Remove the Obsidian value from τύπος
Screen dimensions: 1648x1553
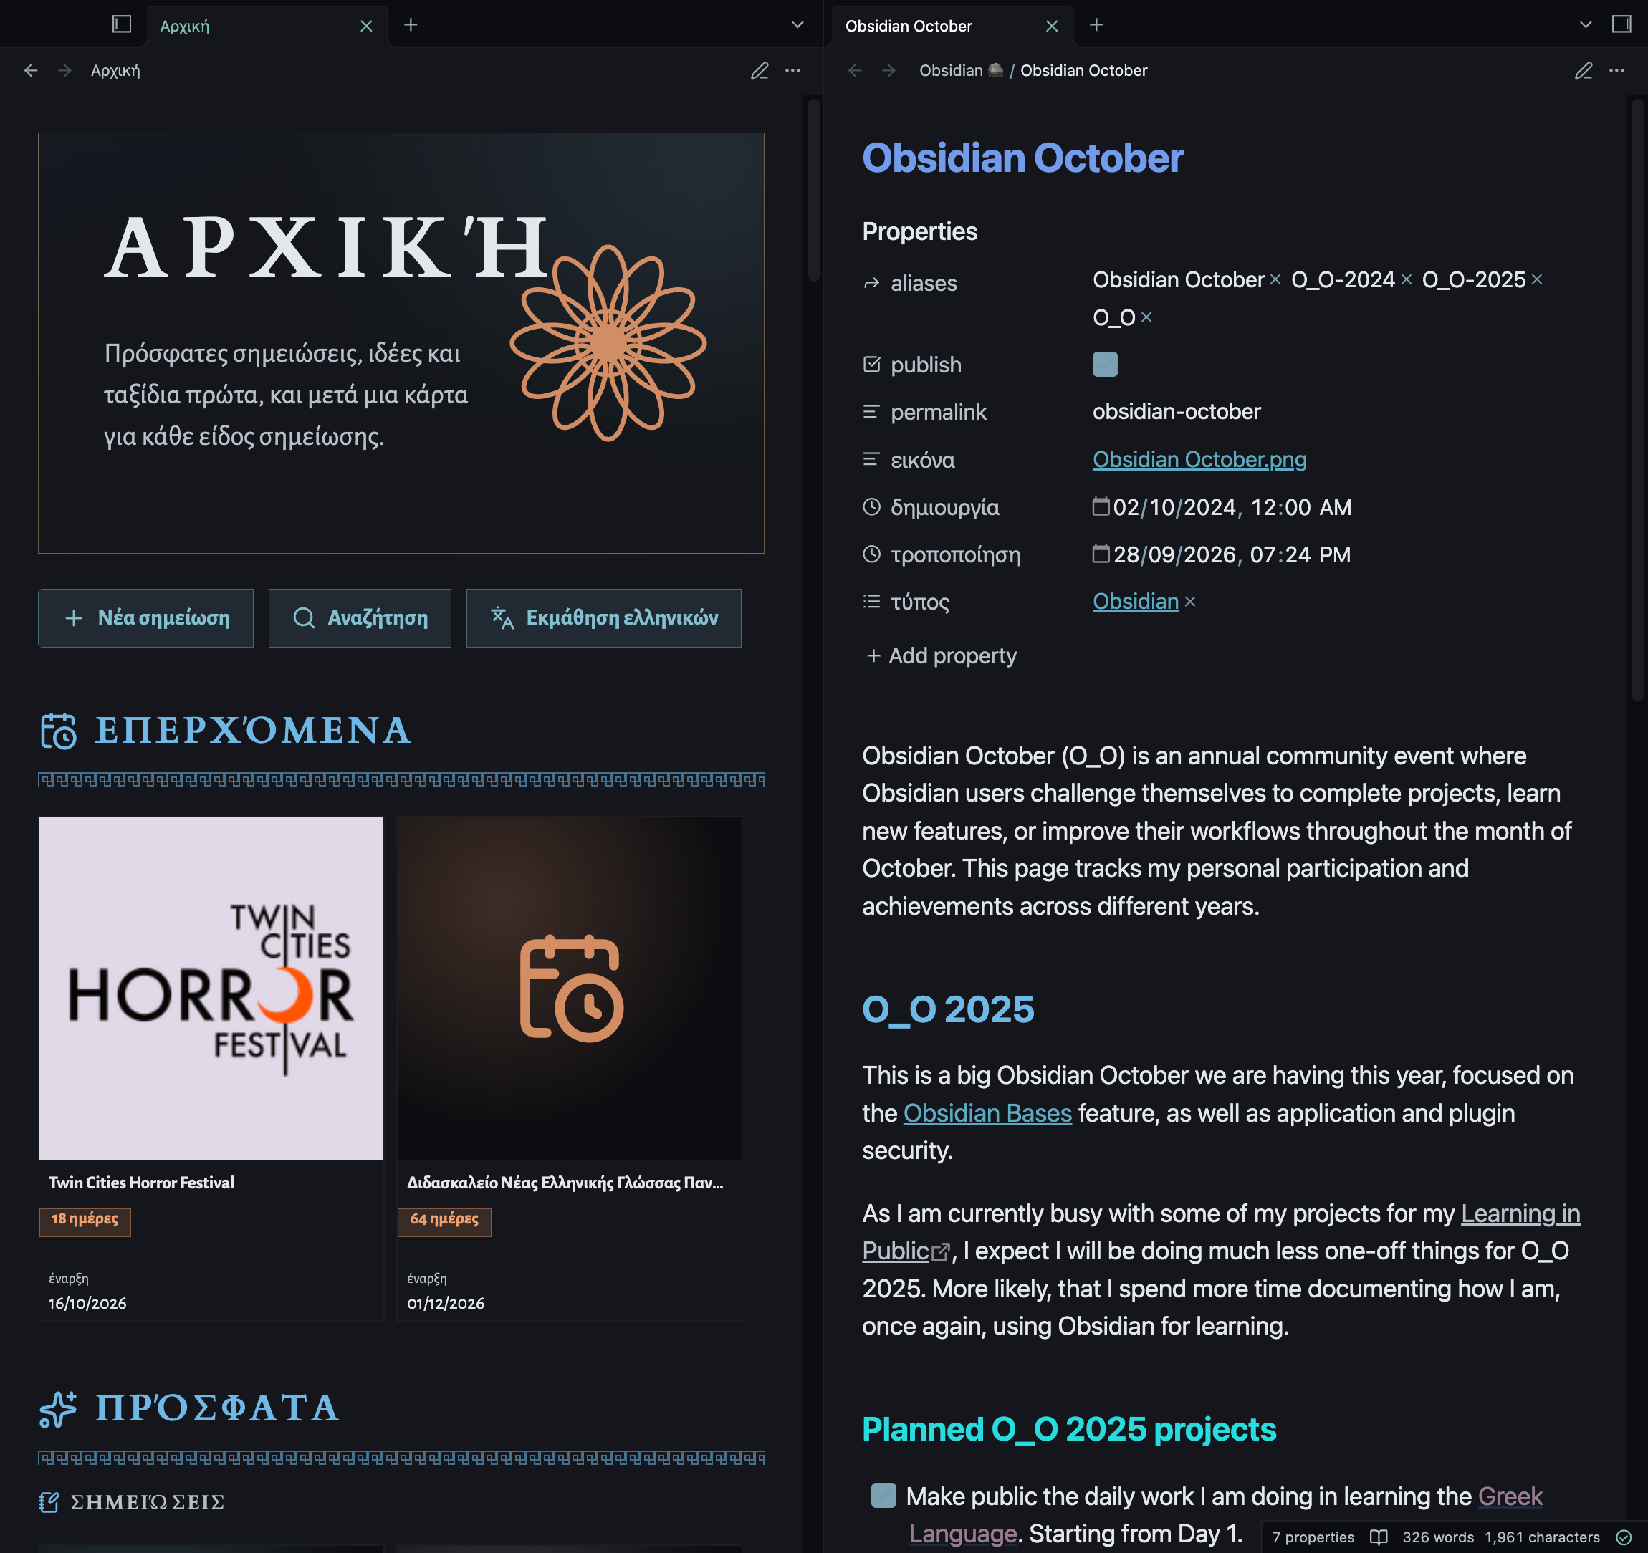[x=1189, y=602]
